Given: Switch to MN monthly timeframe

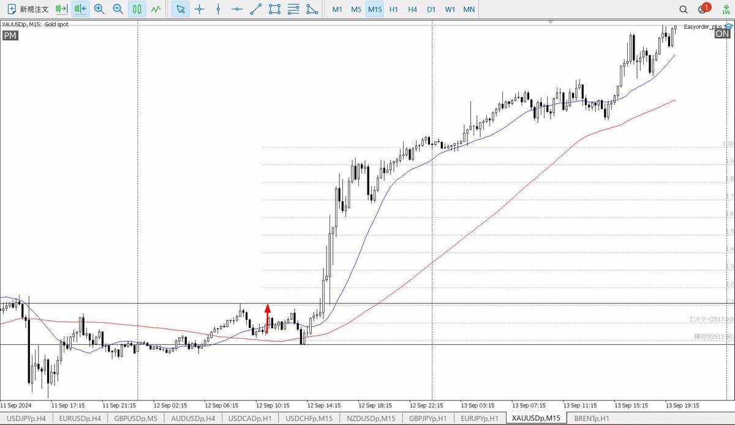Looking at the screenshot, I should click(x=469, y=9).
